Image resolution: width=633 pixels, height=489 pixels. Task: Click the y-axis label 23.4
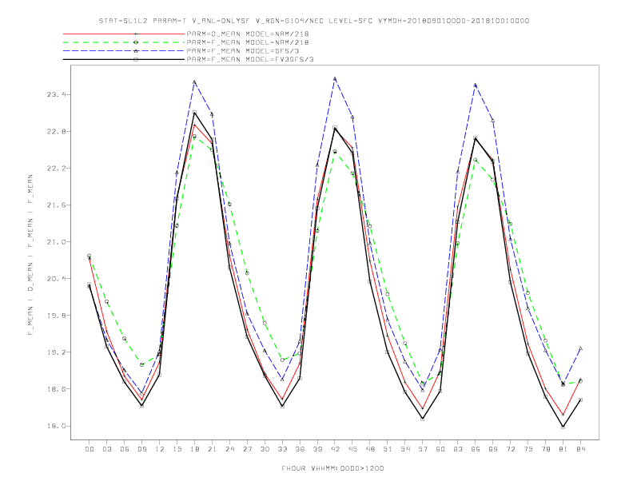tap(56, 95)
